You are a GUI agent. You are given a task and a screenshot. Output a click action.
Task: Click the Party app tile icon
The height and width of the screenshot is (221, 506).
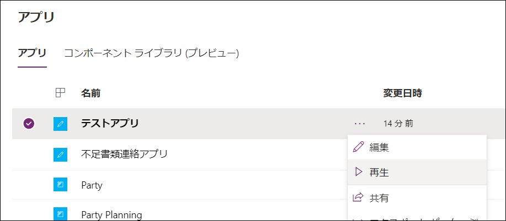tap(60, 185)
